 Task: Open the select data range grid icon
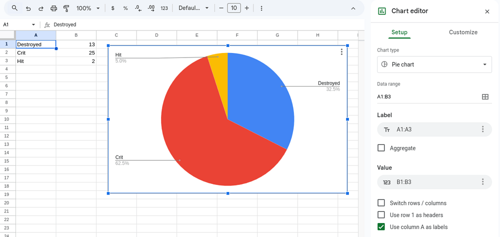point(484,96)
